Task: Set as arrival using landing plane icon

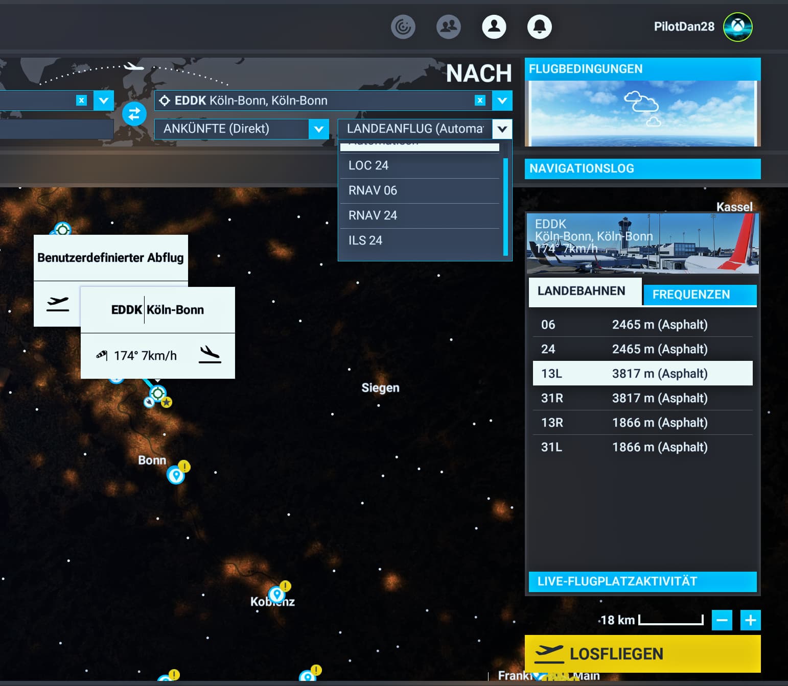Action: click(210, 354)
